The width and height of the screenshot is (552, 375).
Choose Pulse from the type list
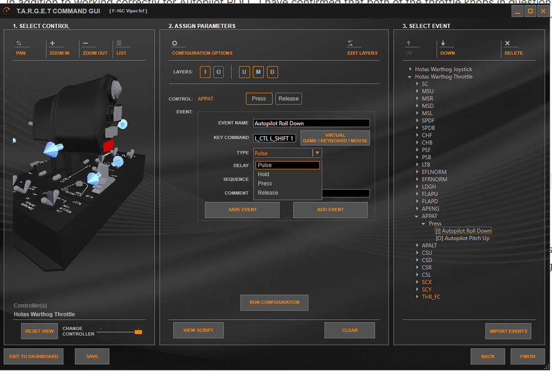point(288,165)
